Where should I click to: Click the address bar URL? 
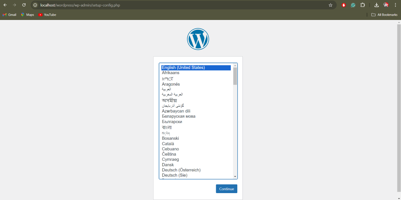pos(80,5)
